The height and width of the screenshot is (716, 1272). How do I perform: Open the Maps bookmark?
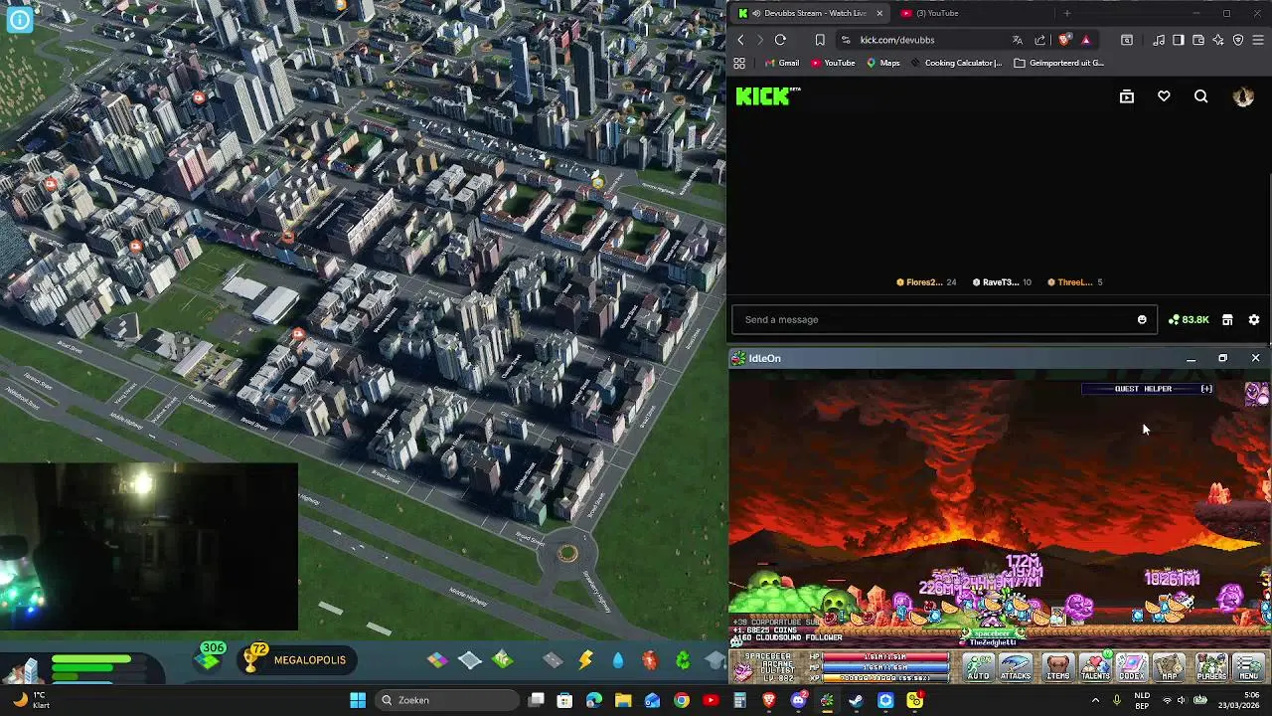882,63
